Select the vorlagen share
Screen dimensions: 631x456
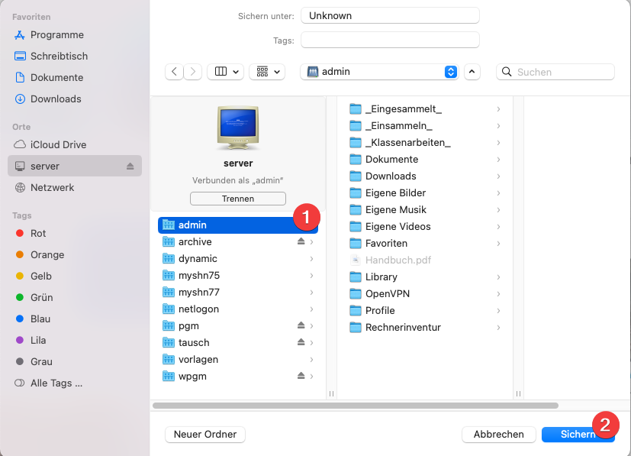pyautogui.click(x=238, y=360)
